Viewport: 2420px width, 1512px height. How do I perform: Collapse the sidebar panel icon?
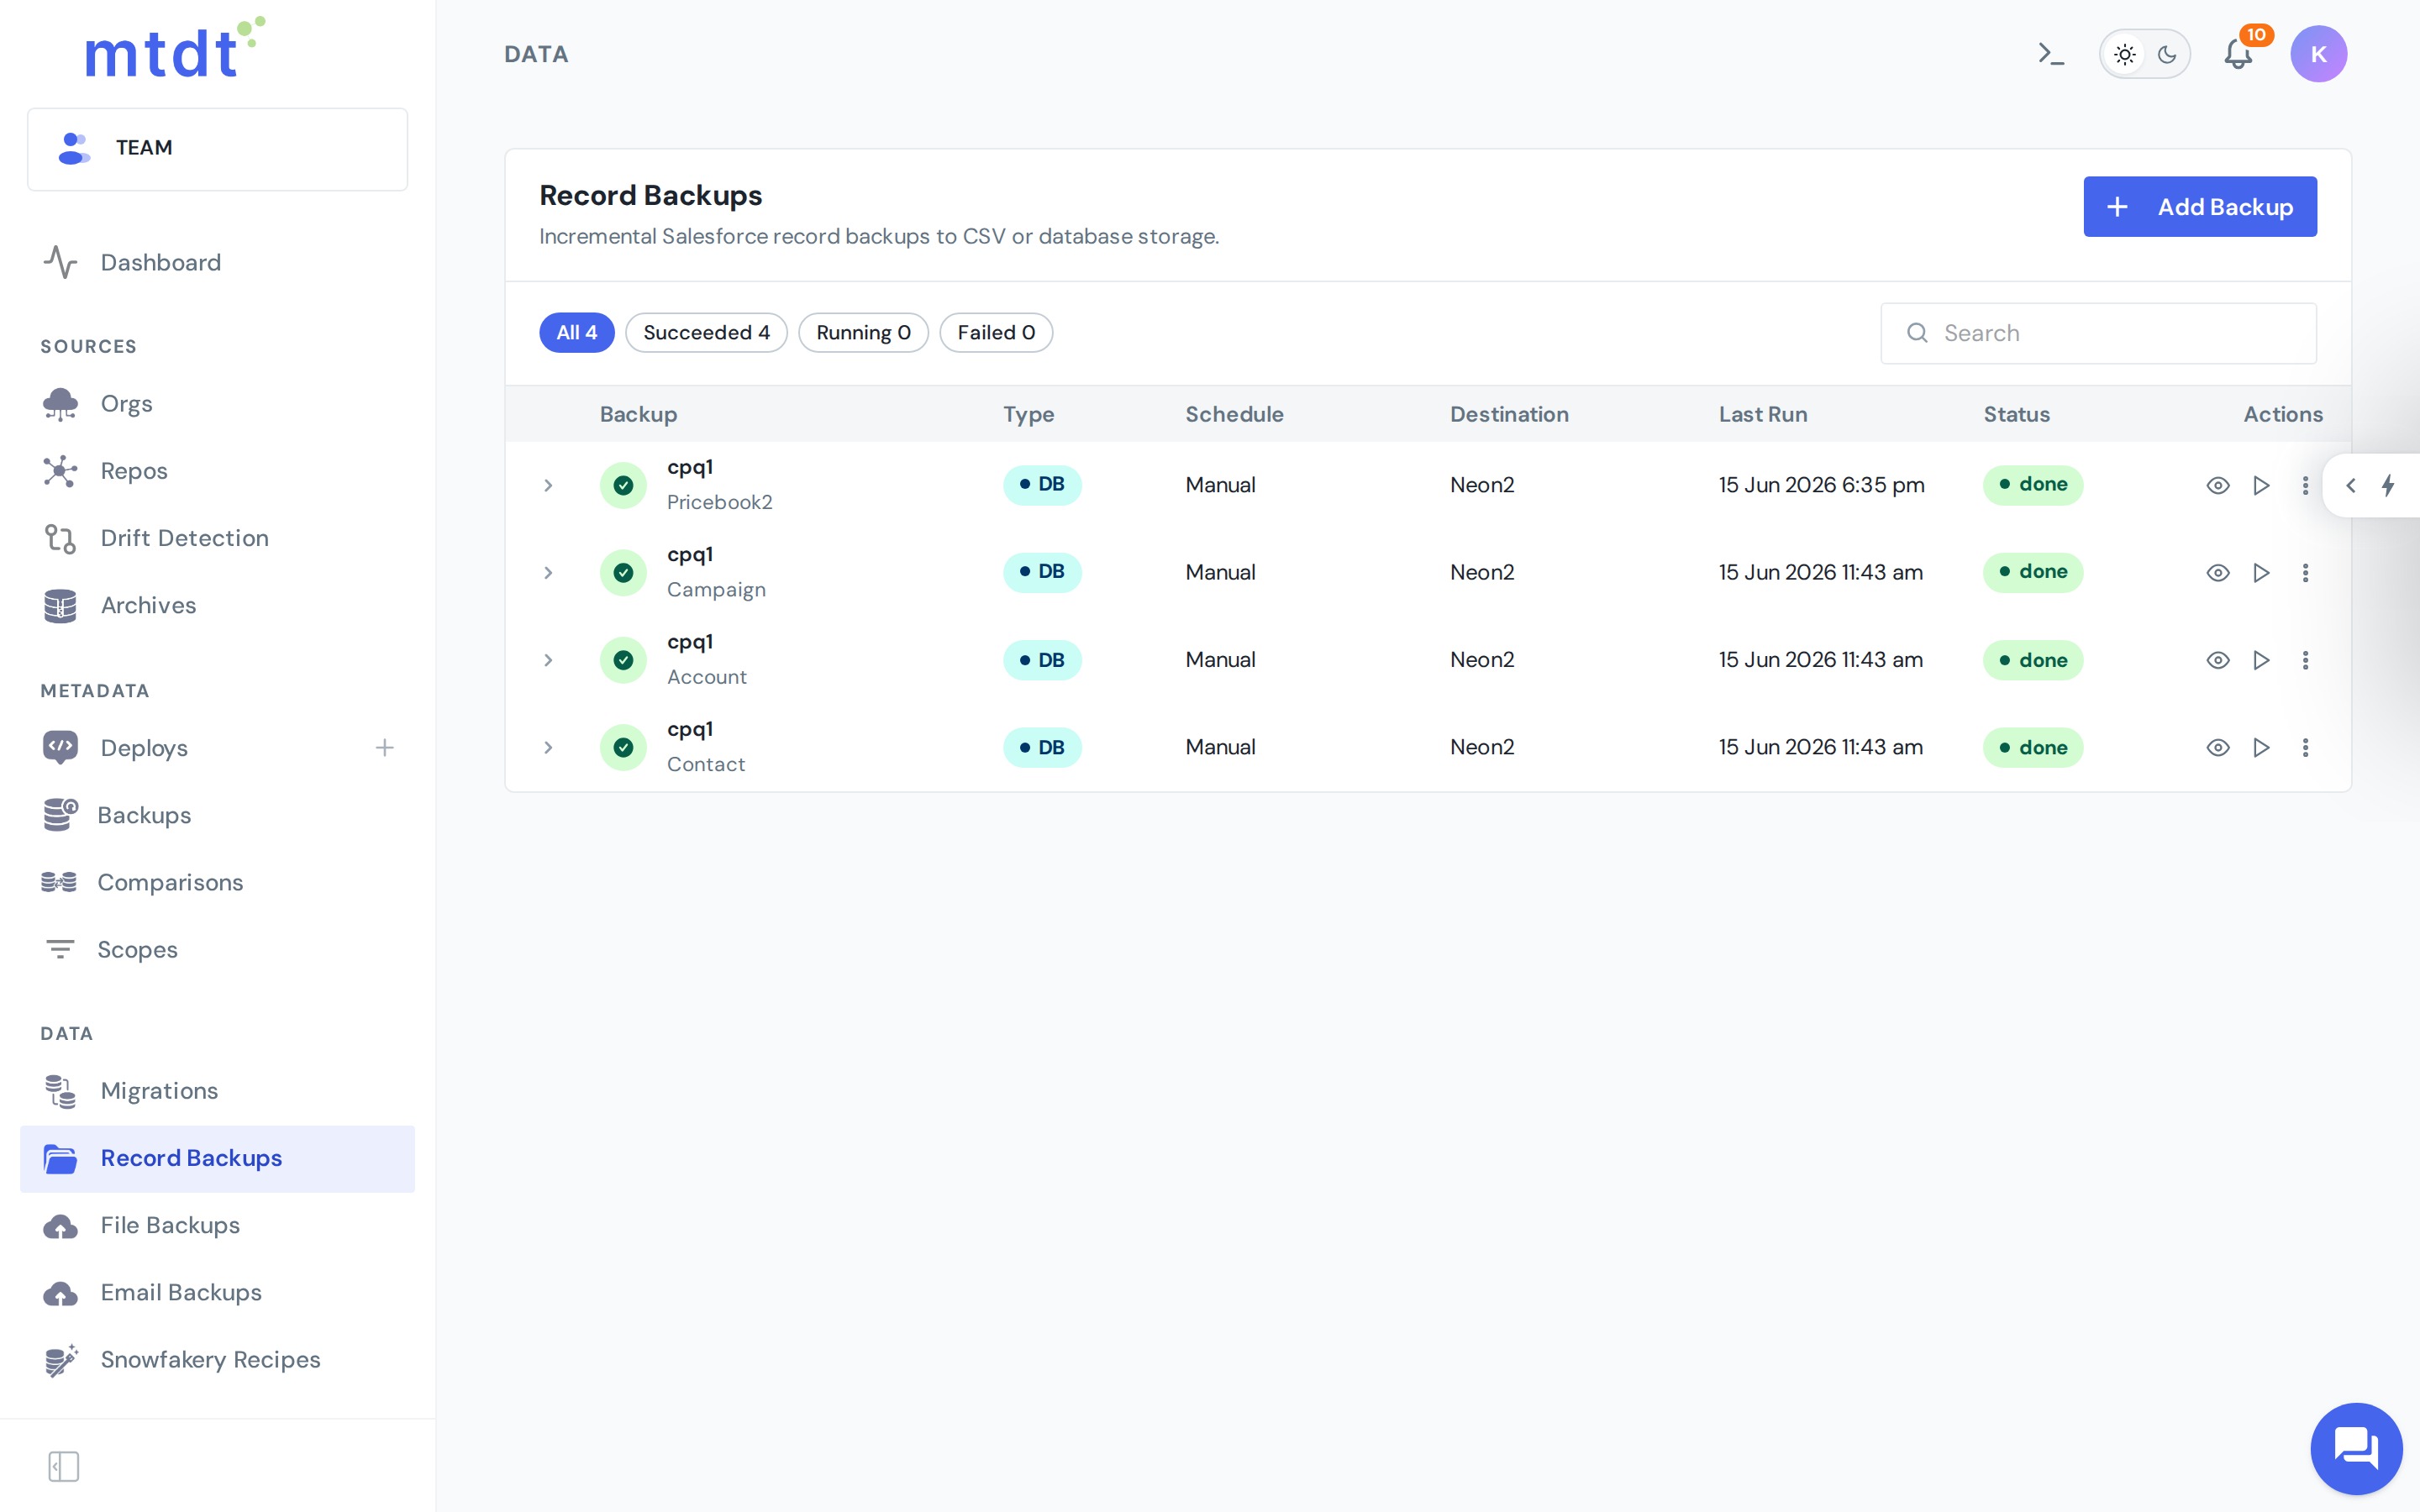point(63,1466)
